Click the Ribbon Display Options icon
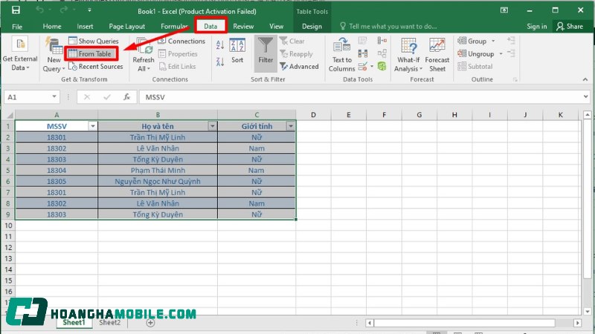595x334 pixels. coord(504,10)
